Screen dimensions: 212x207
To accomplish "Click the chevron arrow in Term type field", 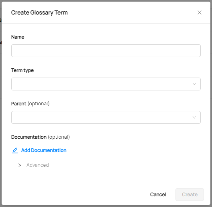I will (x=194, y=84).
